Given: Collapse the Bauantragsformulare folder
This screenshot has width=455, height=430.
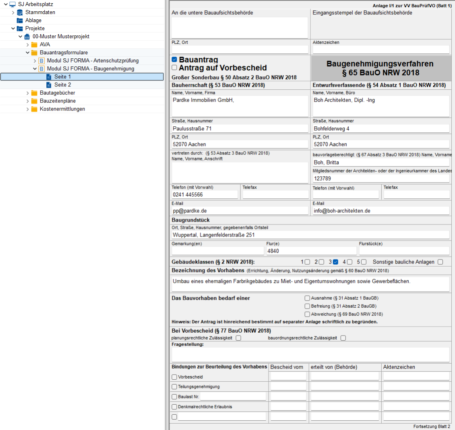Looking at the screenshot, I should (28, 53).
